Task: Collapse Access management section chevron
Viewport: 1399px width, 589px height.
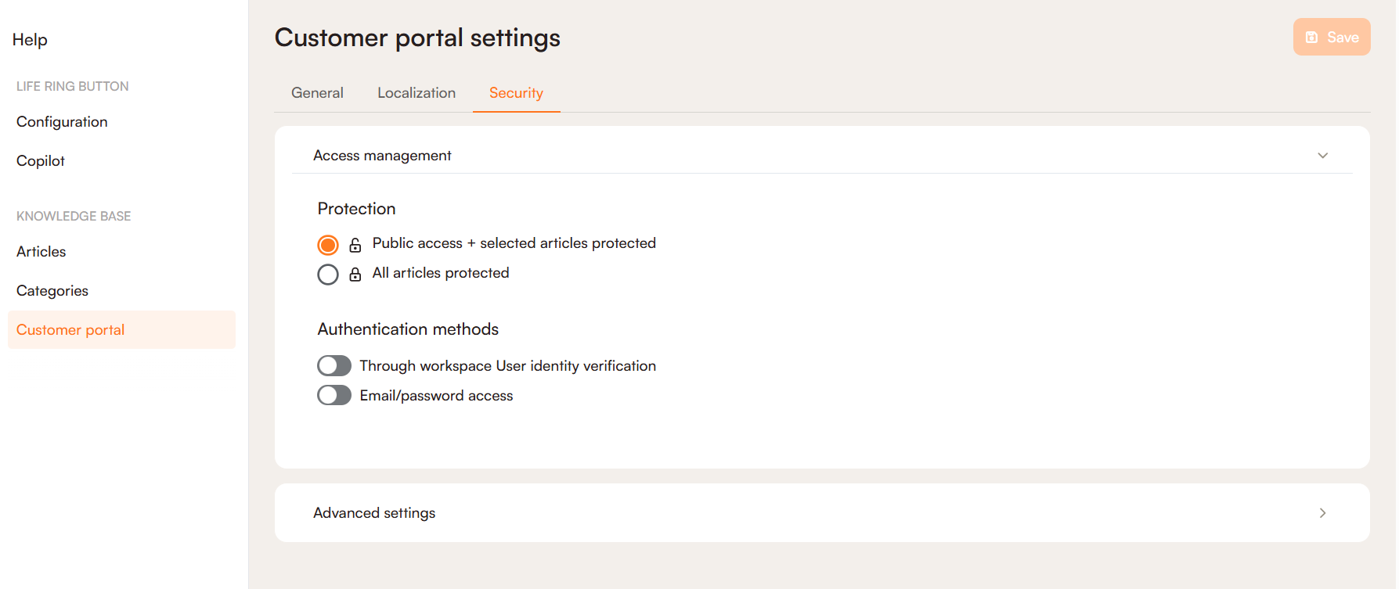Action: pyautogui.click(x=1323, y=156)
